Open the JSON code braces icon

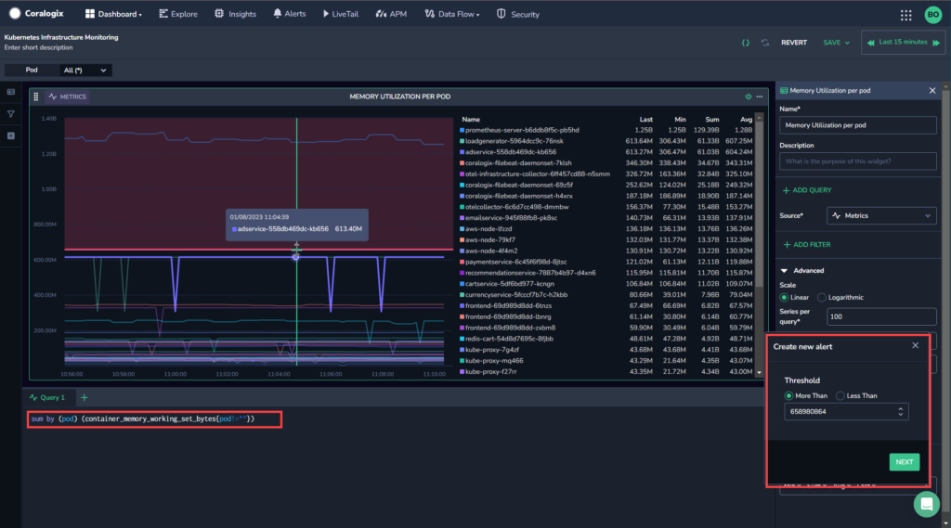click(x=746, y=43)
